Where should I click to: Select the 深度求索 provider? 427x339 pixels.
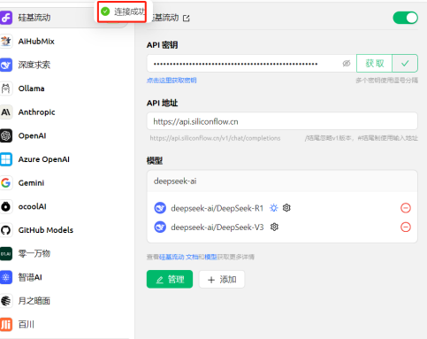[x=64, y=65]
